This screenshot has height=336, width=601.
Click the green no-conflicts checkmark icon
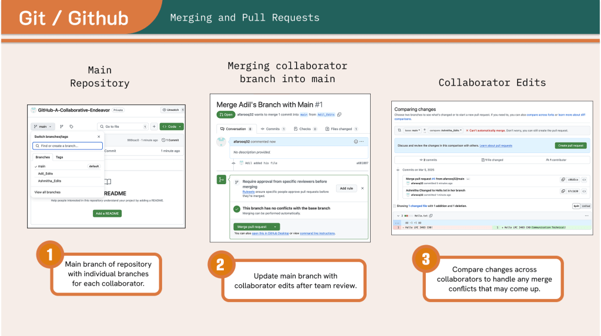(x=237, y=209)
